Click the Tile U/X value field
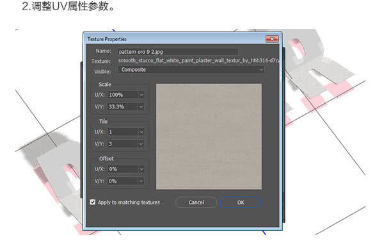Viewport: 384px width, 248px height. [x=123, y=132]
